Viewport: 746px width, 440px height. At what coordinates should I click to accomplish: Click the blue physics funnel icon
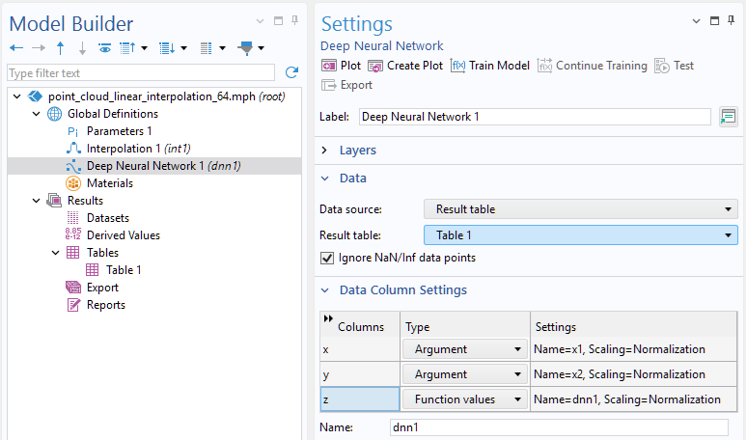246,48
